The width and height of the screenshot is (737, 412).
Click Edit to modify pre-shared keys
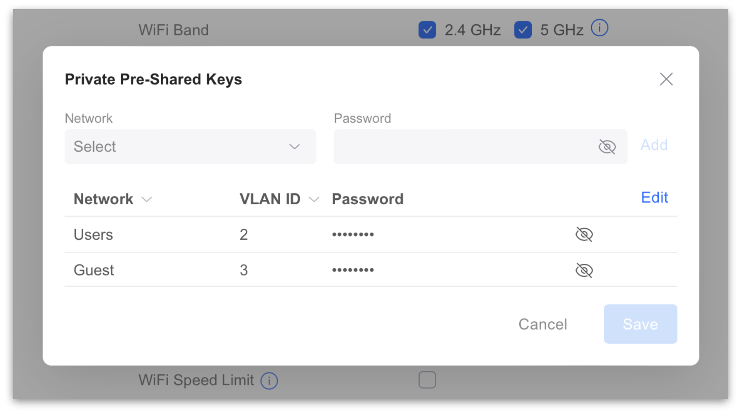[654, 198]
